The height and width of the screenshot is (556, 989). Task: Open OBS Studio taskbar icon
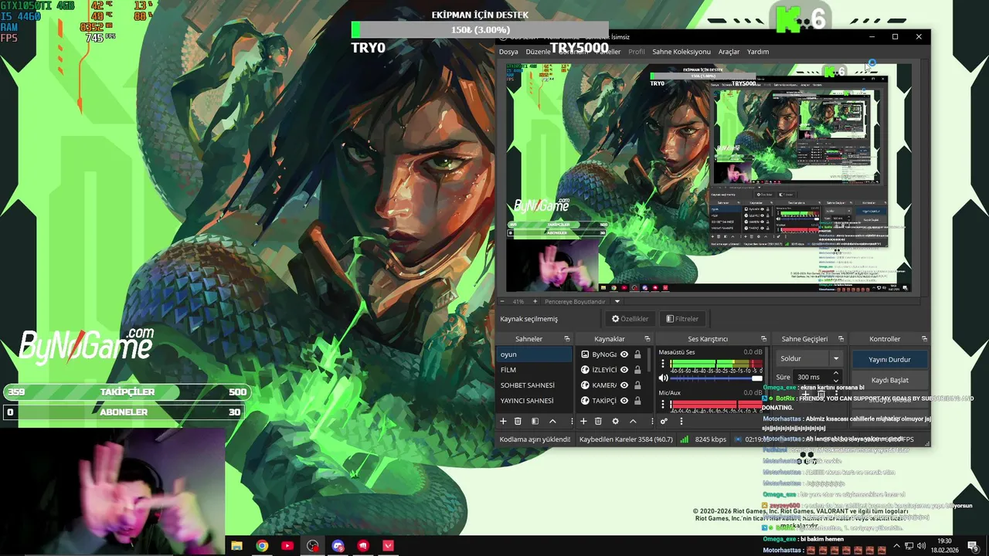[312, 546]
